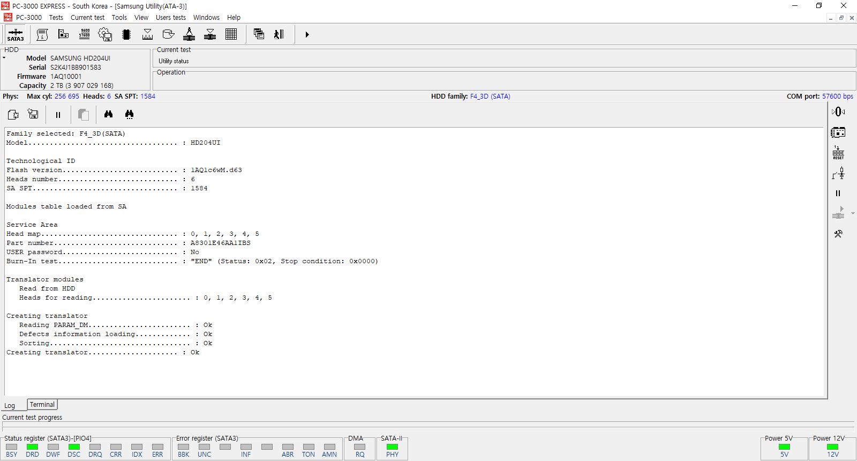This screenshot has height=461, width=857.
Task: Click the crossed tools icon in the right sidebar
Action: pyautogui.click(x=838, y=234)
